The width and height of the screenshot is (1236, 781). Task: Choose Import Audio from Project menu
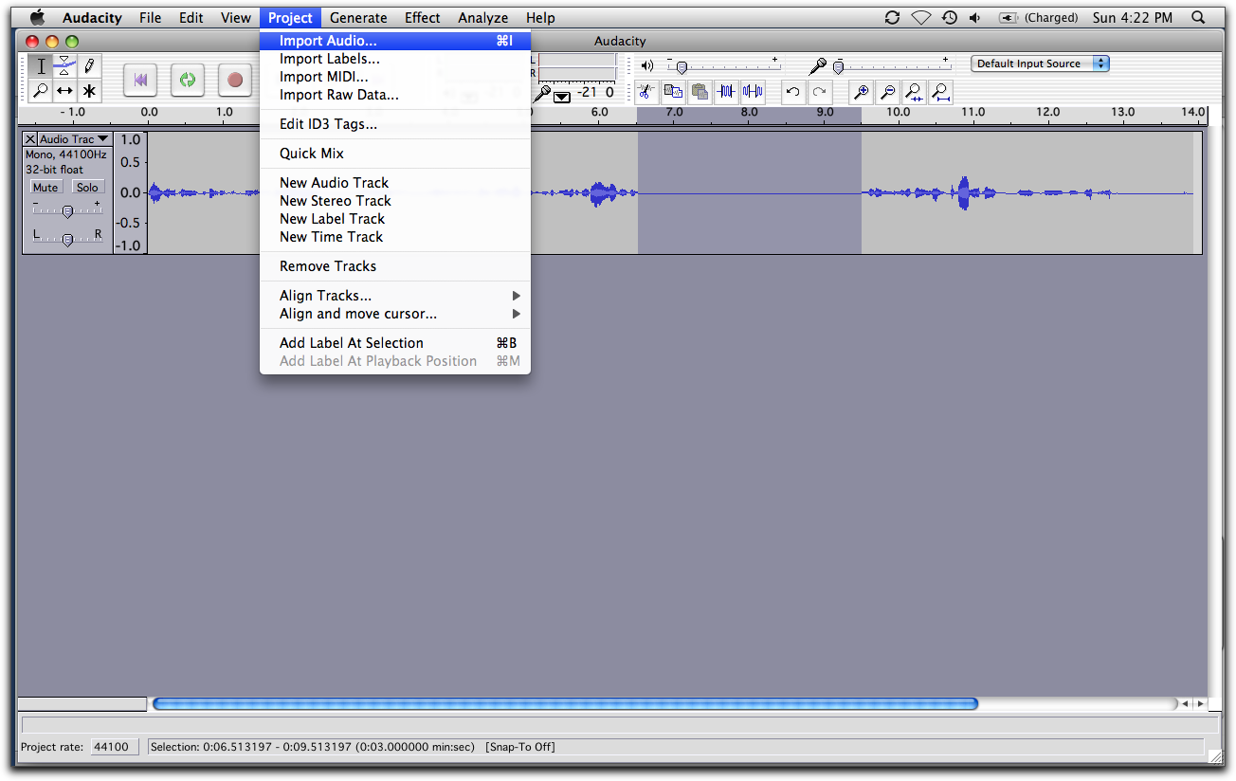tap(395, 41)
